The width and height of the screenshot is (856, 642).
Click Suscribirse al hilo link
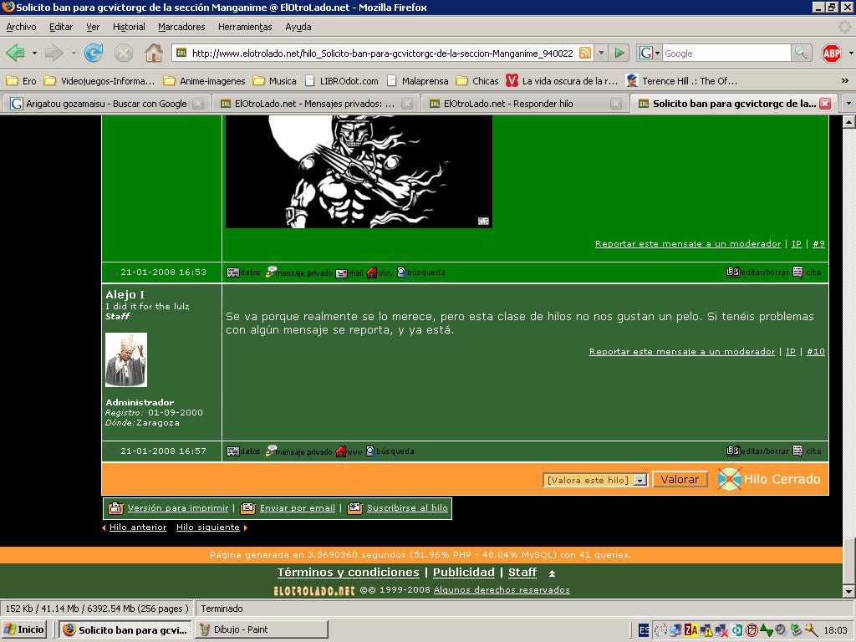point(407,507)
